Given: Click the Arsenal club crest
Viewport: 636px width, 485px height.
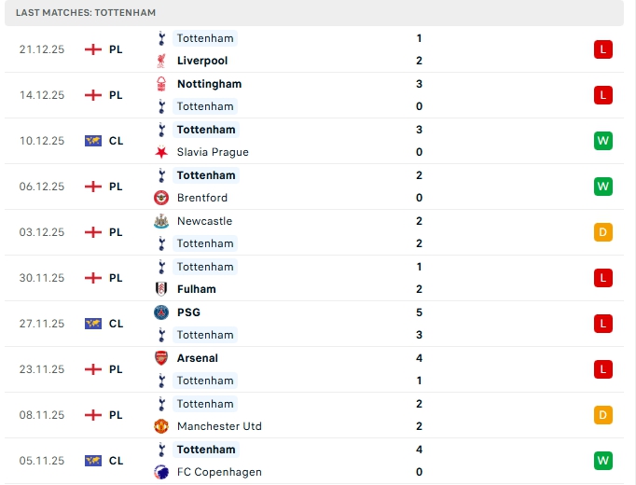Looking at the screenshot, I should point(161,358).
